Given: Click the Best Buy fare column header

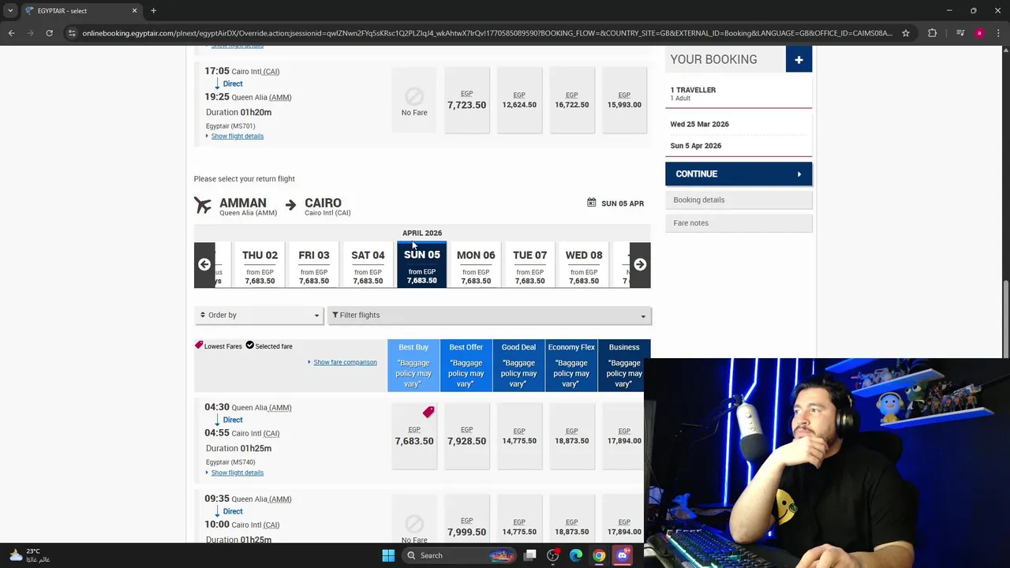Looking at the screenshot, I should tap(413, 365).
